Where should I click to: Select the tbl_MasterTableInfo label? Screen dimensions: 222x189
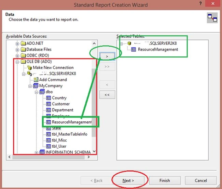[x=70, y=134]
